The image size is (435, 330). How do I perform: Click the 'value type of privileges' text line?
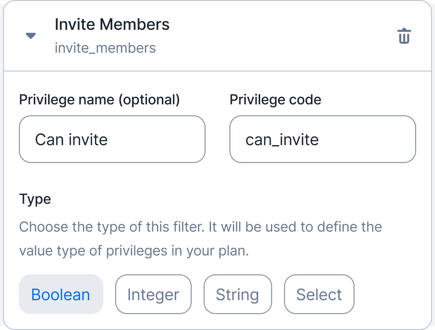134,251
